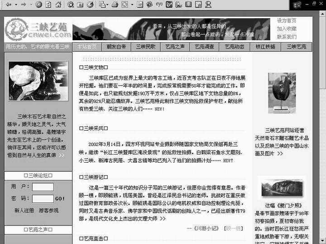326x244 pixels.
Task: Stop the page from loading
Action: 39,5
